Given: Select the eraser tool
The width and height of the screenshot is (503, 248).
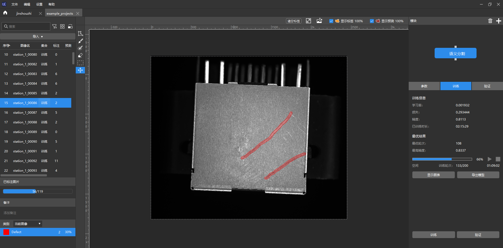Looking at the screenshot, I should pyautogui.click(x=80, y=55).
